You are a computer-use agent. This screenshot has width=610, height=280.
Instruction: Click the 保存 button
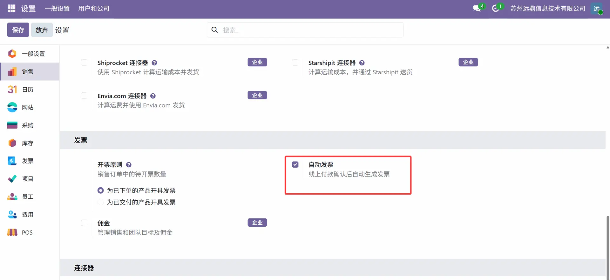[18, 30]
